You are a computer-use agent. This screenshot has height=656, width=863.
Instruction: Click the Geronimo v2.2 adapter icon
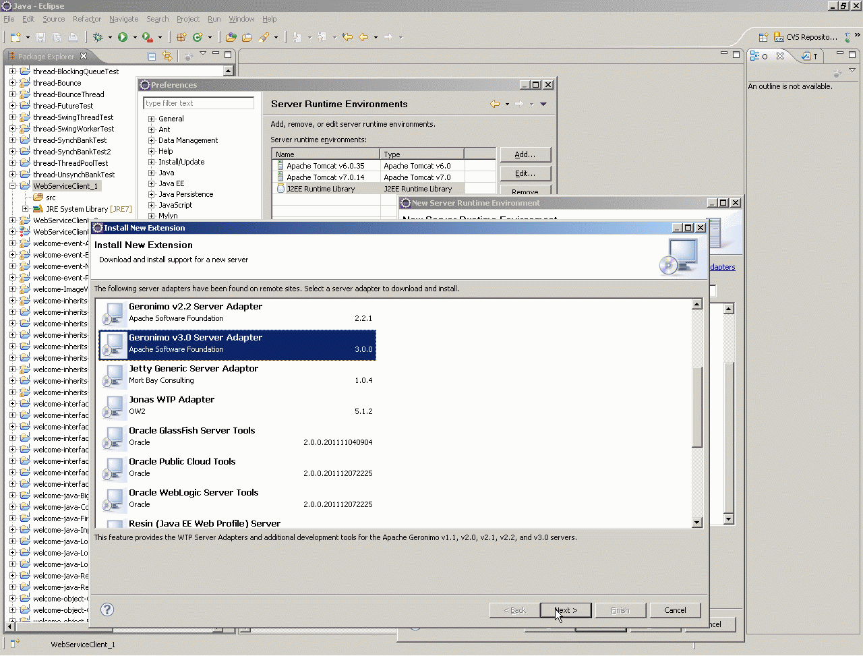(113, 313)
